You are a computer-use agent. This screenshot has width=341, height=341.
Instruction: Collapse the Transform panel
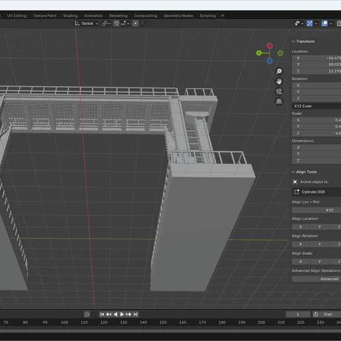coord(303,42)
